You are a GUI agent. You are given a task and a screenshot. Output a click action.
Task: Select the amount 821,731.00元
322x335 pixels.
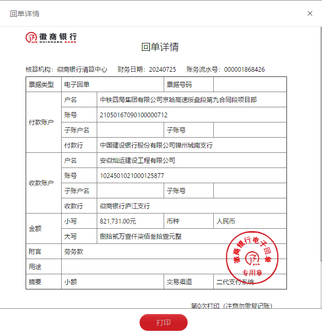coord(118,221)
